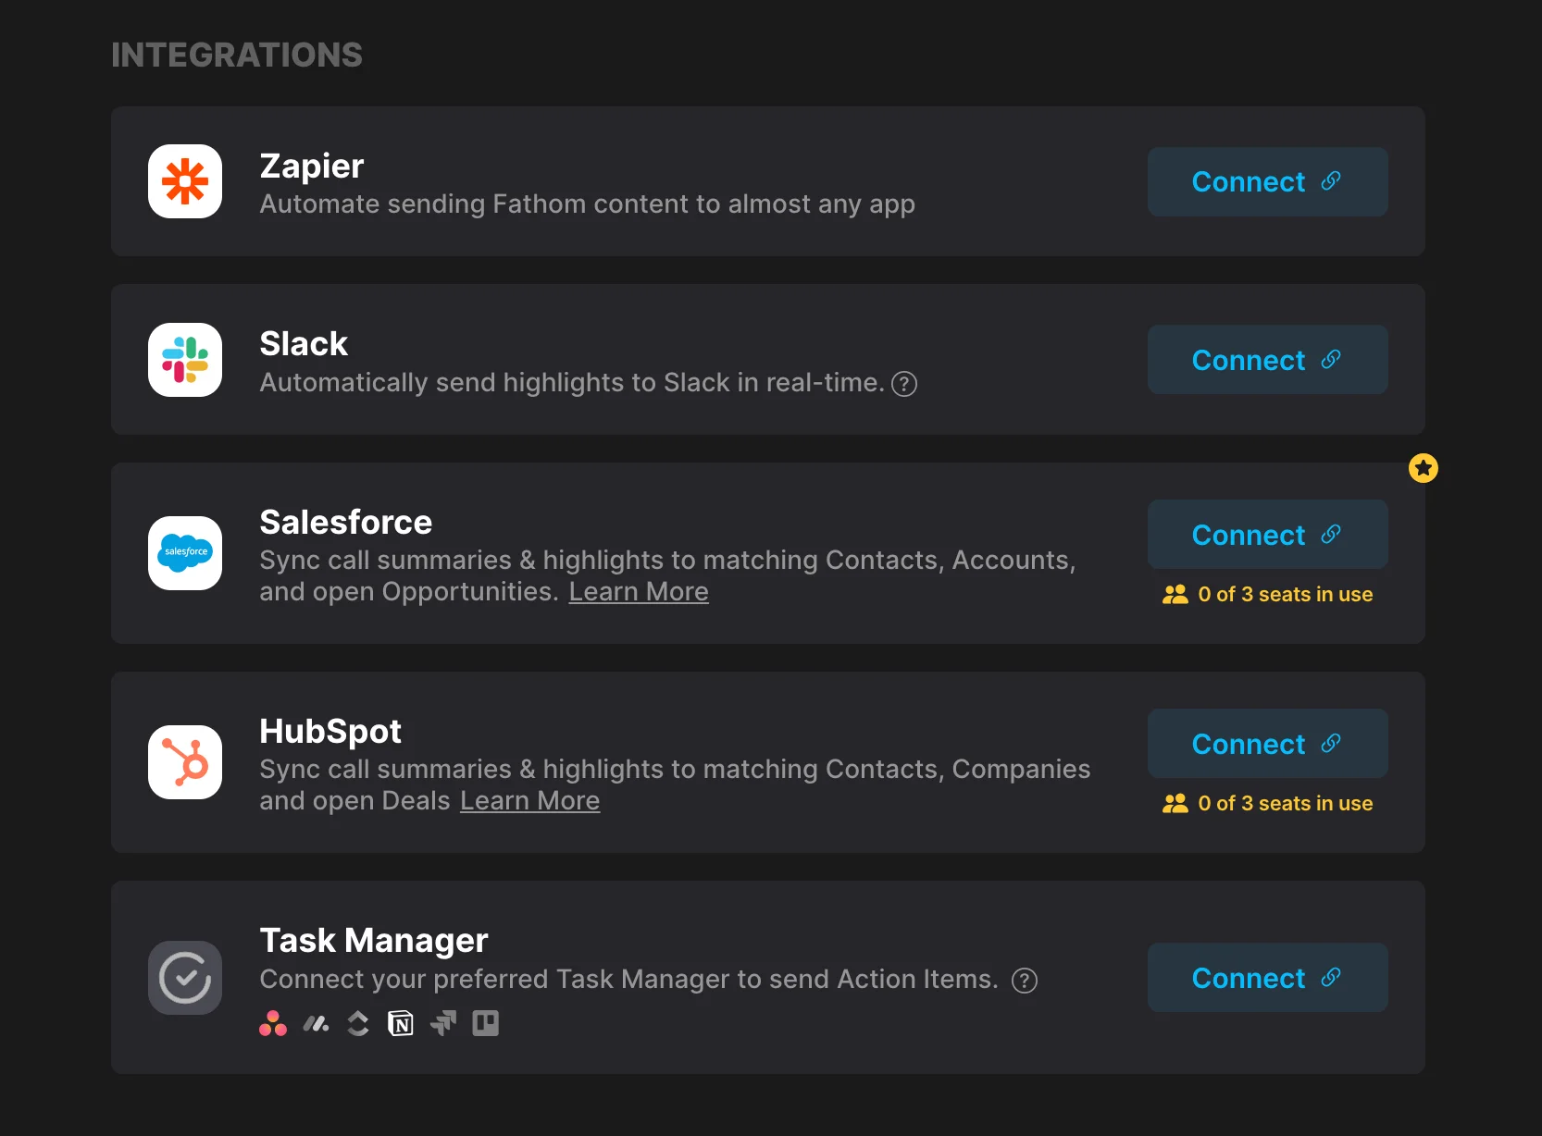Click the Monday.com icon under Task Manager
Viewport: 1542px width, 1136px height.
point(316,1023)
